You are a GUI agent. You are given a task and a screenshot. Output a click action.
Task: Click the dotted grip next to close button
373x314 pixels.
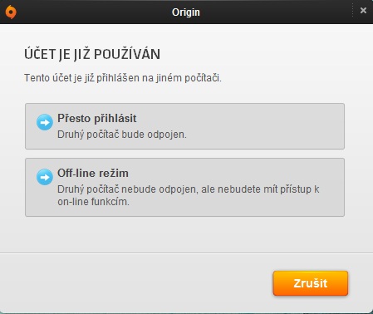(352, 11)
